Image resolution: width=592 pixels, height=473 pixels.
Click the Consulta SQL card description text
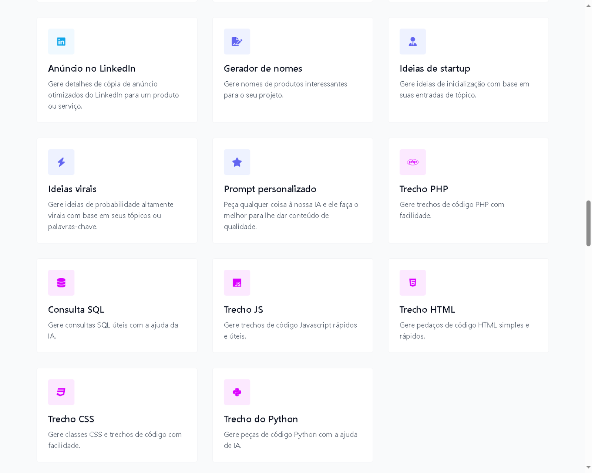tap(113, 330)
